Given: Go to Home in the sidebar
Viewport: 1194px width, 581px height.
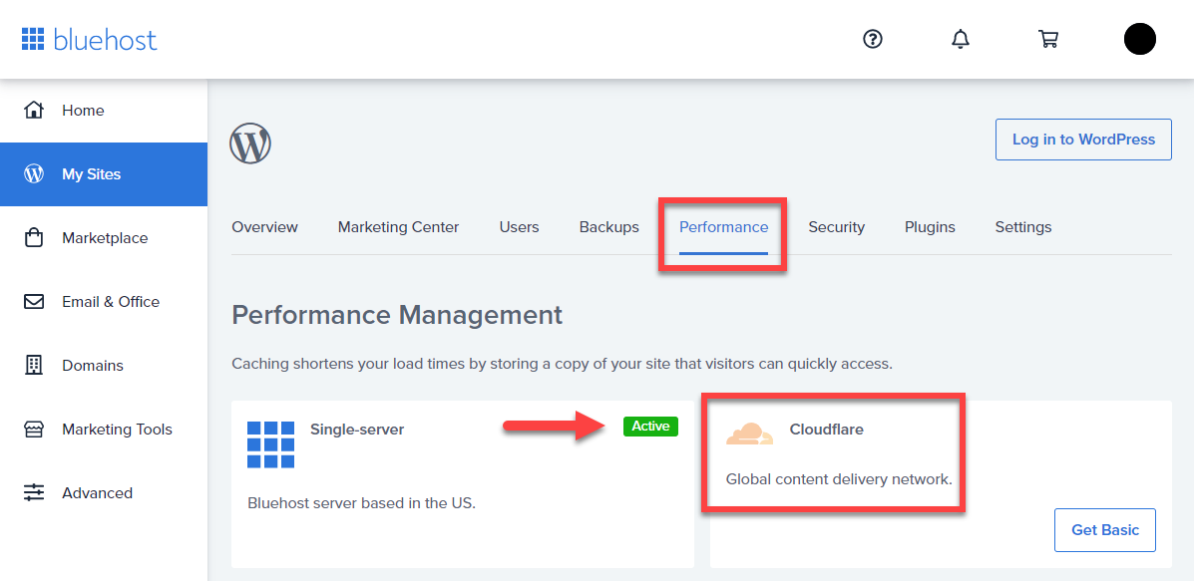Looking at the screenshot, I should tap(104, 111).
